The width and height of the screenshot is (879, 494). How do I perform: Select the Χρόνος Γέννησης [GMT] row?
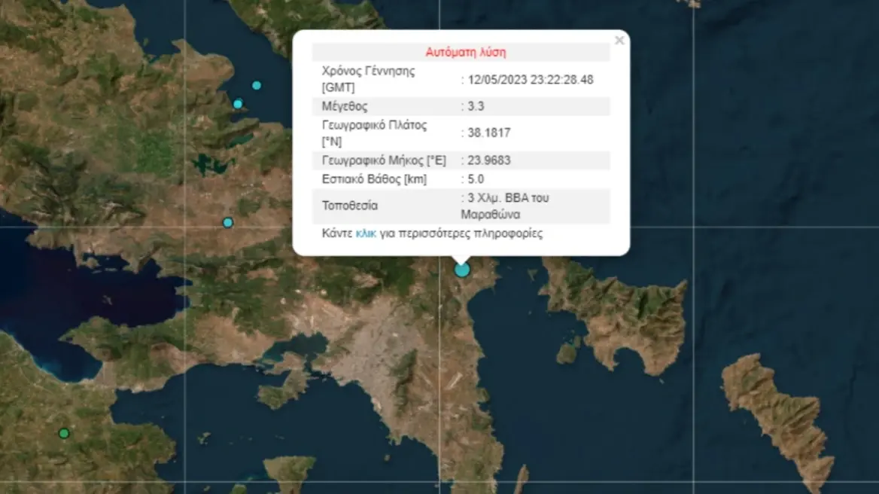point(368,78)
